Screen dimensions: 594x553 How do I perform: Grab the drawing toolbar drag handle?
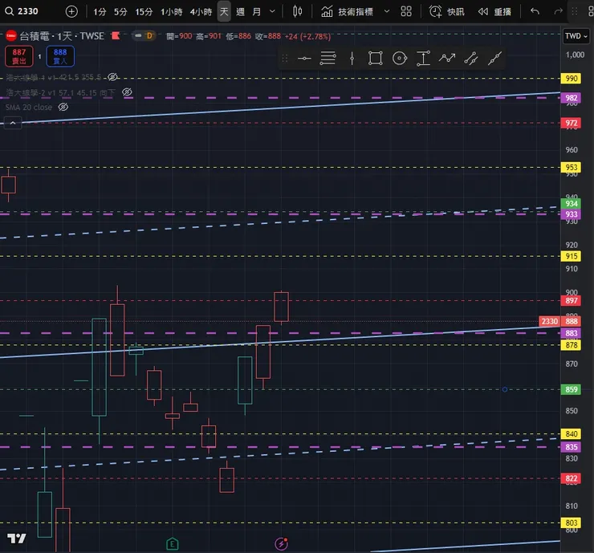tap(285, 58)
